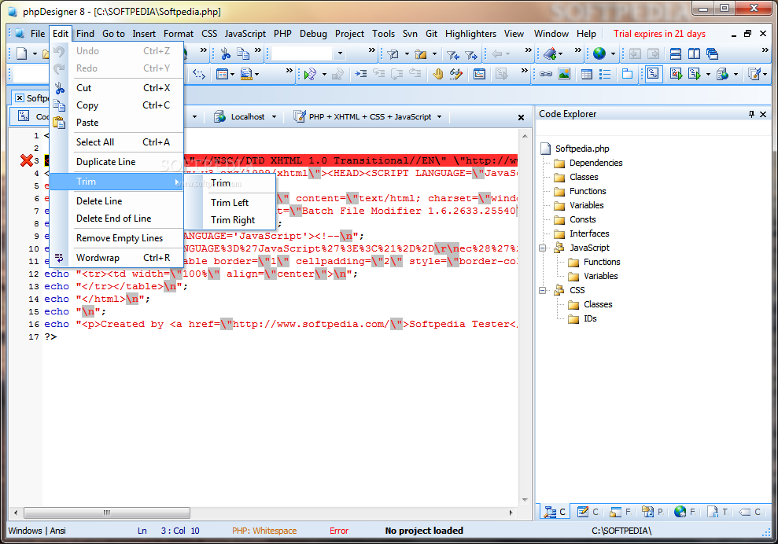The image size is (778, 544).
Task: Select the Interfaces folder in Code Explorer
Action: pyautogui.click(x=589, y=233)
